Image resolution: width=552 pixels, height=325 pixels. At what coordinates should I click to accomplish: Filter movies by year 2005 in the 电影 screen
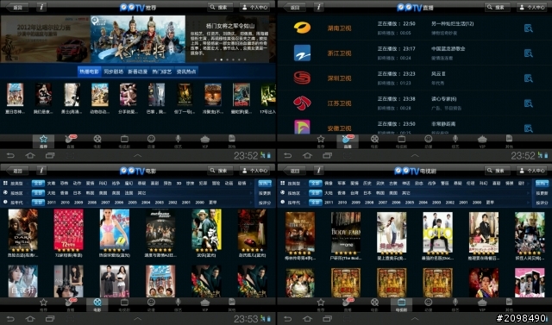tap(132, 203)
